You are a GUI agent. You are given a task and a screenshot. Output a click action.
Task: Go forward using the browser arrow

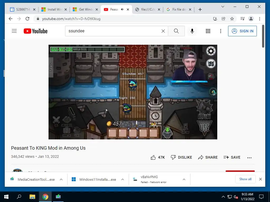(19, 19)
